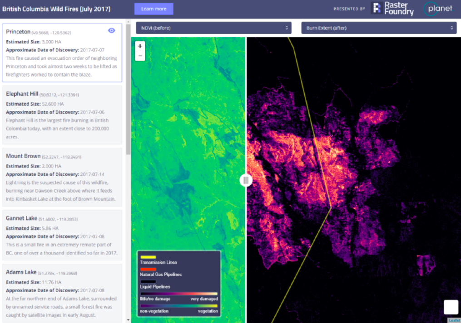Screen dimensions: 461x323
Task: Click the Learn more button
Action: [154, 9]
